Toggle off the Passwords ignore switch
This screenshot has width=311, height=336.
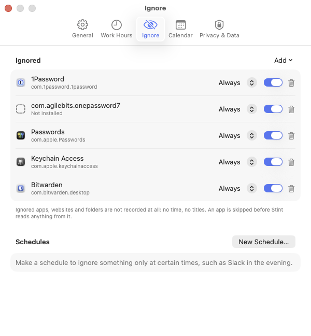point(273,135)
